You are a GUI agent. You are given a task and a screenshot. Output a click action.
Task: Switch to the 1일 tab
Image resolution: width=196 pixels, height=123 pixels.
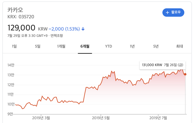click(14, 46)
